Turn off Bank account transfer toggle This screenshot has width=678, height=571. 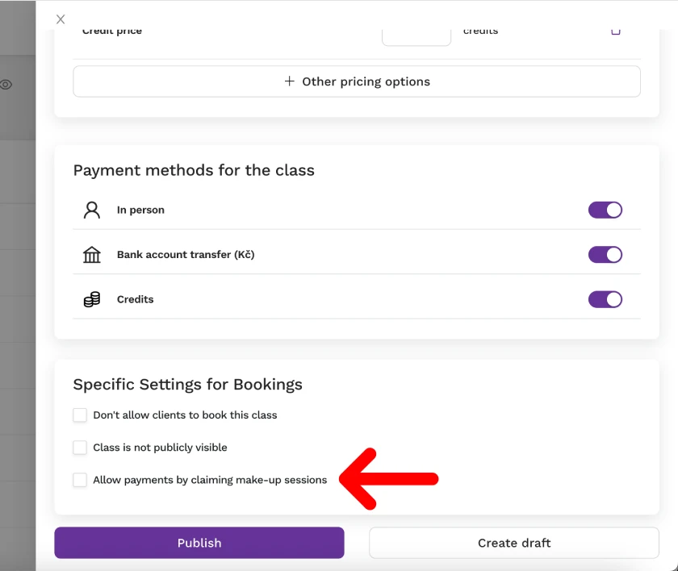coord(605,255)
